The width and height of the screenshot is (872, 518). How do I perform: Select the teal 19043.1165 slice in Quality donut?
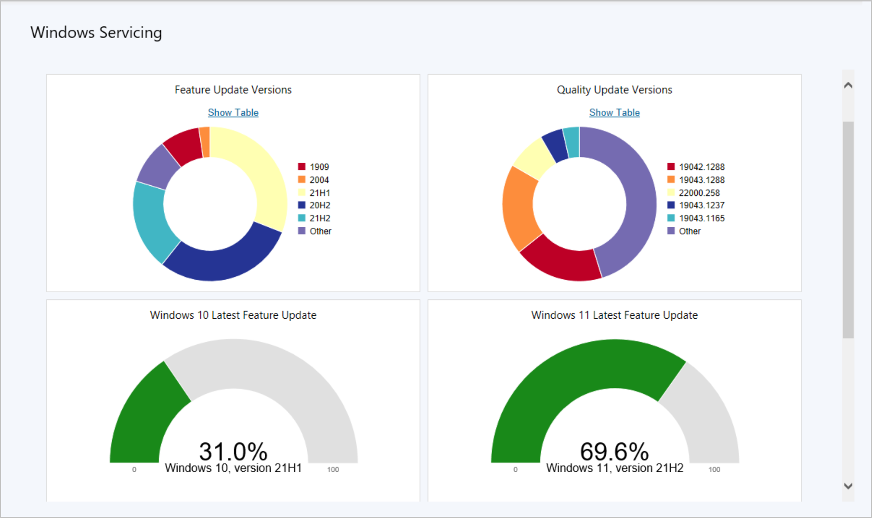572,142
